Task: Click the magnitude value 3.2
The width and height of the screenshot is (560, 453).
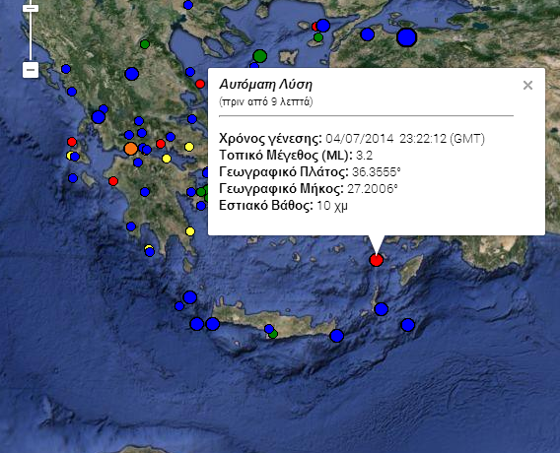Action: pyautogui.click(x=364, y=156)
